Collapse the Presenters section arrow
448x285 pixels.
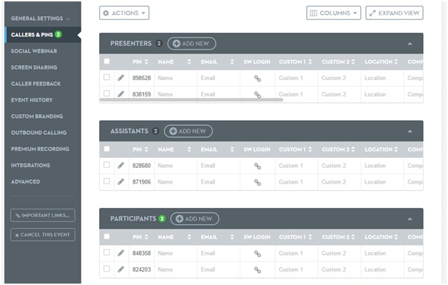coord(409,44)
